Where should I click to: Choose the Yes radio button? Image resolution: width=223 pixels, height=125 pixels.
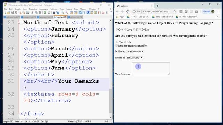click(x=117, y=42)
